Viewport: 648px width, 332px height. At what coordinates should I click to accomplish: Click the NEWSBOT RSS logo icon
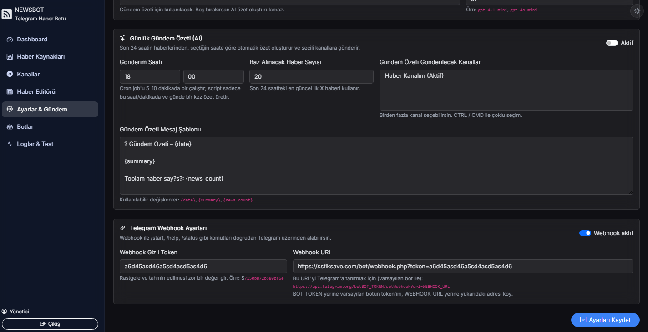coord(7,14)
